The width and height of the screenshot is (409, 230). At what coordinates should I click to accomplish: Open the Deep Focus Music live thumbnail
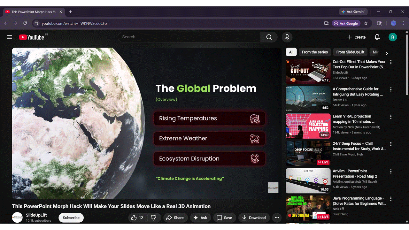[x=308, y=153]
